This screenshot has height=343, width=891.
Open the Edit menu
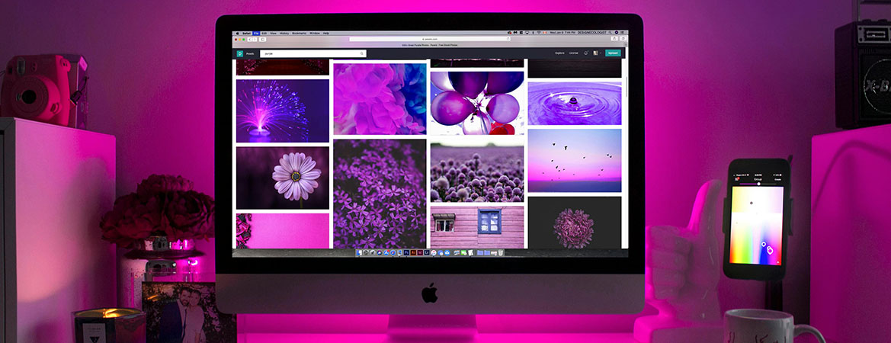point(264,34)
